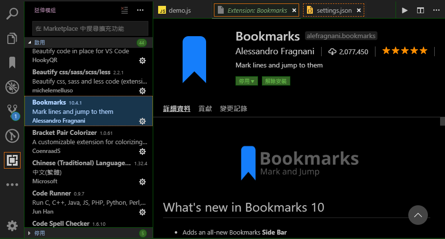Select the 詳細資料 details tab
This screenshot has width=445, height=239.
tap(177, 109)
